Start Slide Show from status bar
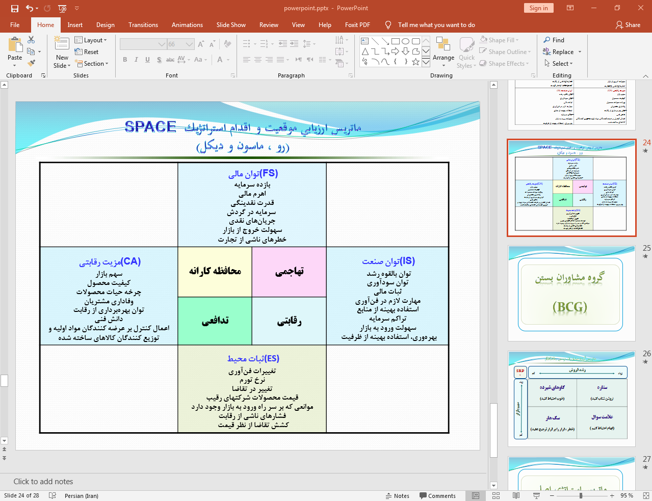 tap(536, 495)
